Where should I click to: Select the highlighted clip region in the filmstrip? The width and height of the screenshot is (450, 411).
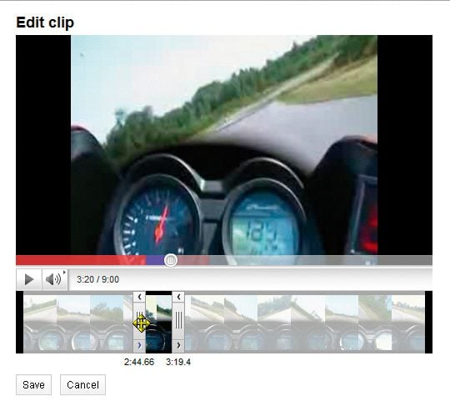tap(158, 322)
